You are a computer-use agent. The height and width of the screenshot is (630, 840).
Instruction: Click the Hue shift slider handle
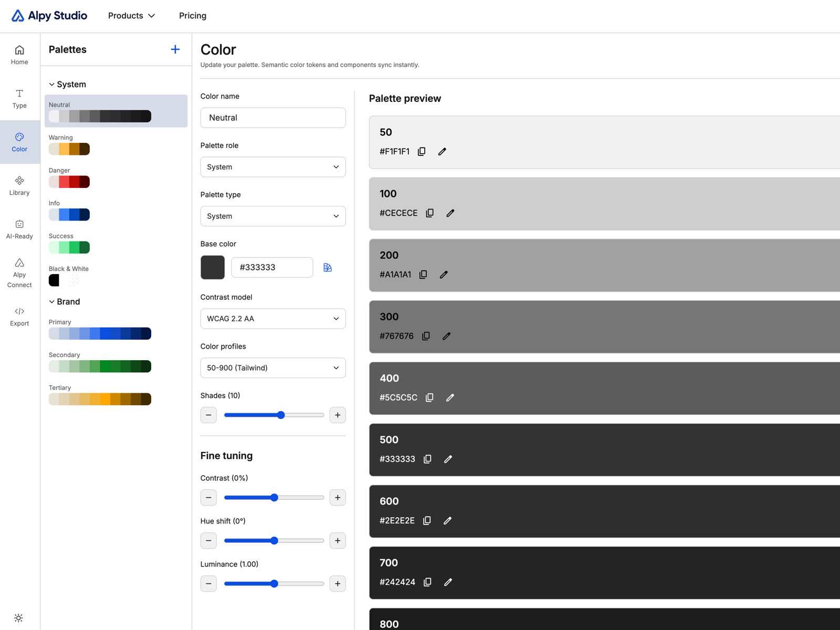pos(274,540)
